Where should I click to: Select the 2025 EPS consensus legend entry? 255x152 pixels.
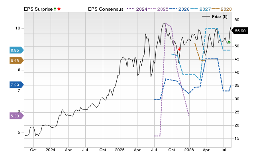pos(158,9)
